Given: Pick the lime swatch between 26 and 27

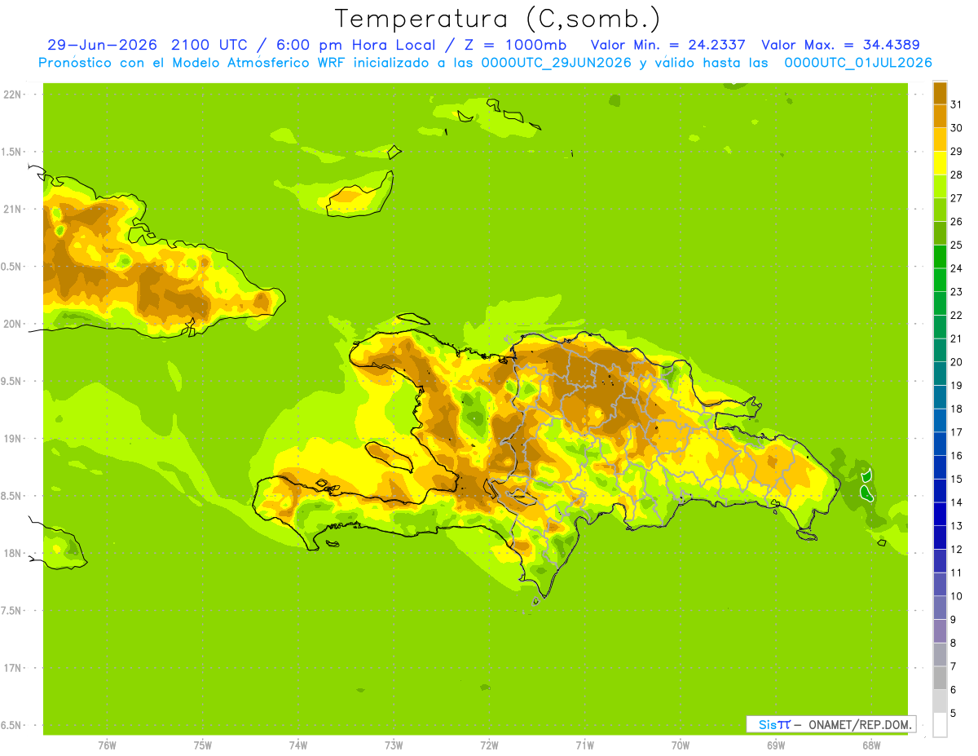Looking at the screenshot, I should click(940, 210).
